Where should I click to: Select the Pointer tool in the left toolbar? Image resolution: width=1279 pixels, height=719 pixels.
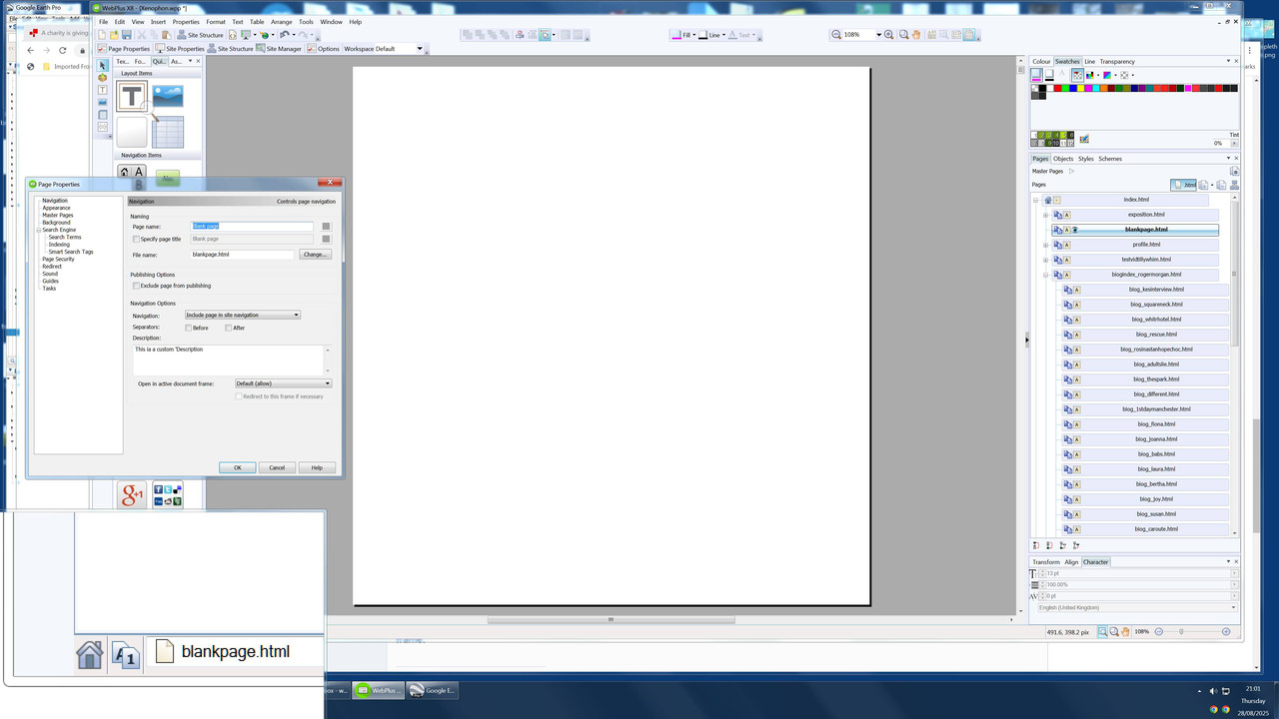click(103, 66)
